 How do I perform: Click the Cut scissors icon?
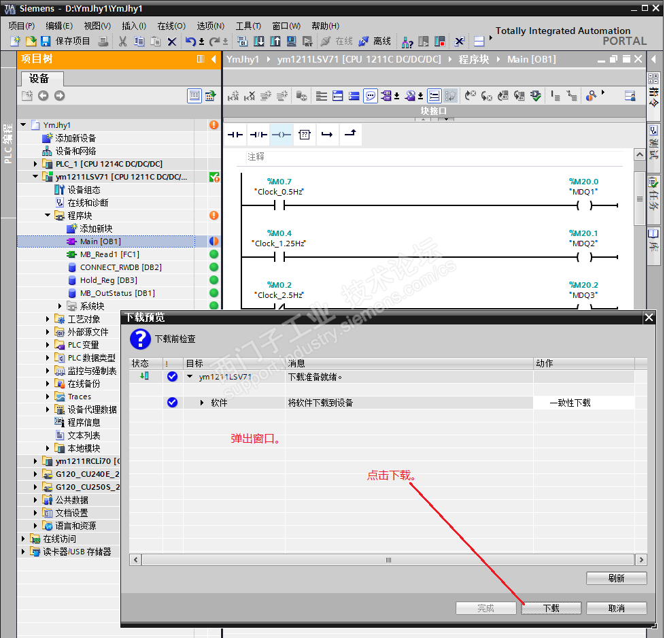pyautogui.click(x=123, y=41)
